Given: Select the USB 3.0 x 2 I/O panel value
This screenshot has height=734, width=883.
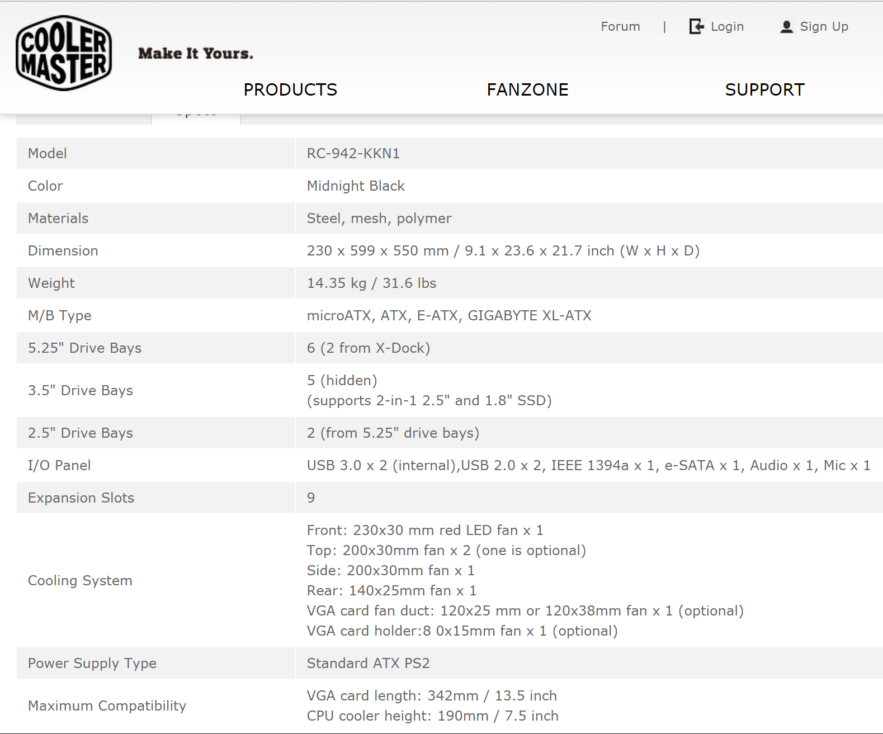Looking at the screenshot, I should [x=589, y=466].
